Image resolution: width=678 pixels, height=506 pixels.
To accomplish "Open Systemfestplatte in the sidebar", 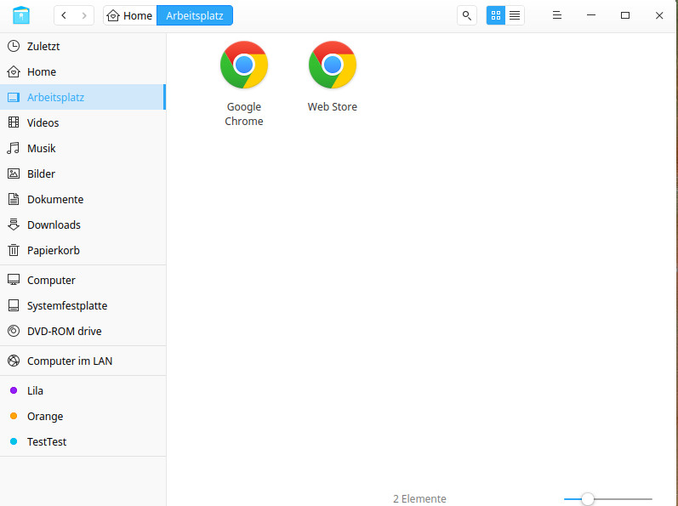I will [83, 305].
